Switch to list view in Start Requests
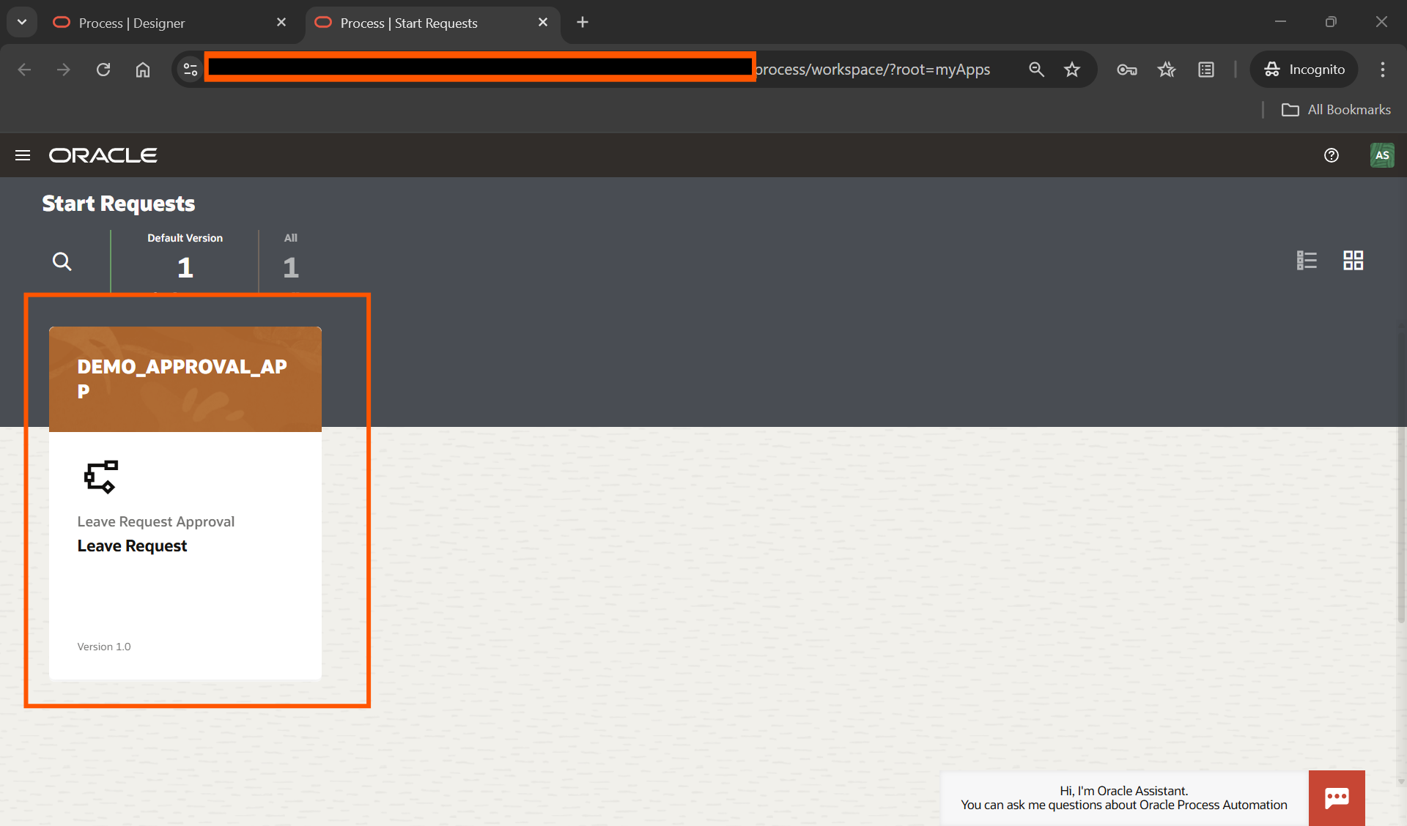 (x=1307, y=260)
